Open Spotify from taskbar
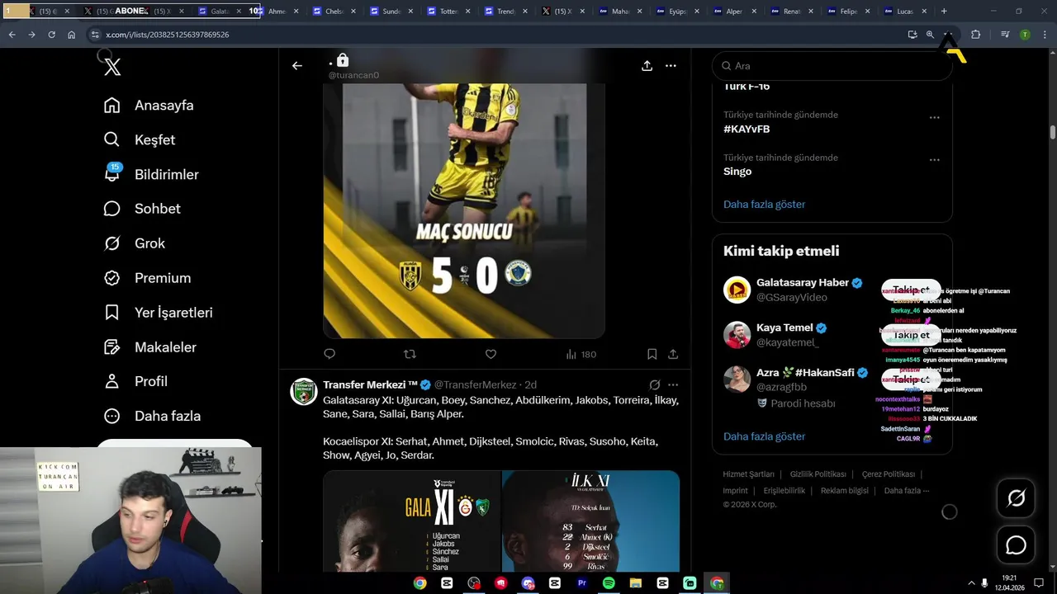This screenshot has width=1057, height=594. [609, 583]
